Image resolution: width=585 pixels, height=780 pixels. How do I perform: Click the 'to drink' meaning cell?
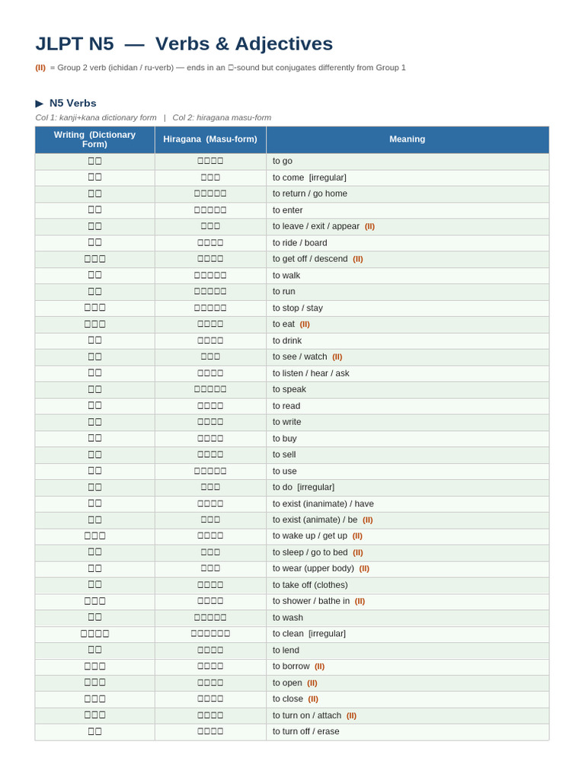(408, 340)
